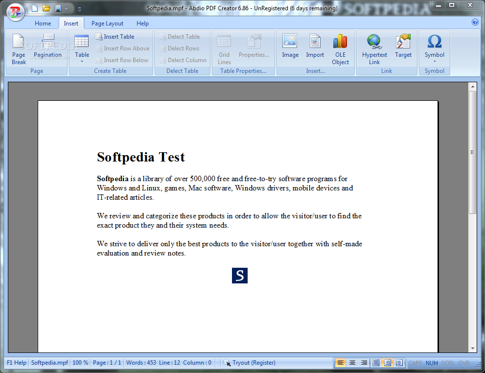Click the OVR overwrite indicator
This screenshot has height=373, width=485.
click(x=464, y=363)
